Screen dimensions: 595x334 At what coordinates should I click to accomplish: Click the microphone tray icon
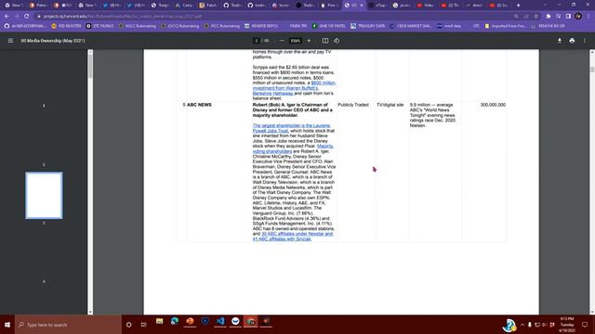click(530, 325)
